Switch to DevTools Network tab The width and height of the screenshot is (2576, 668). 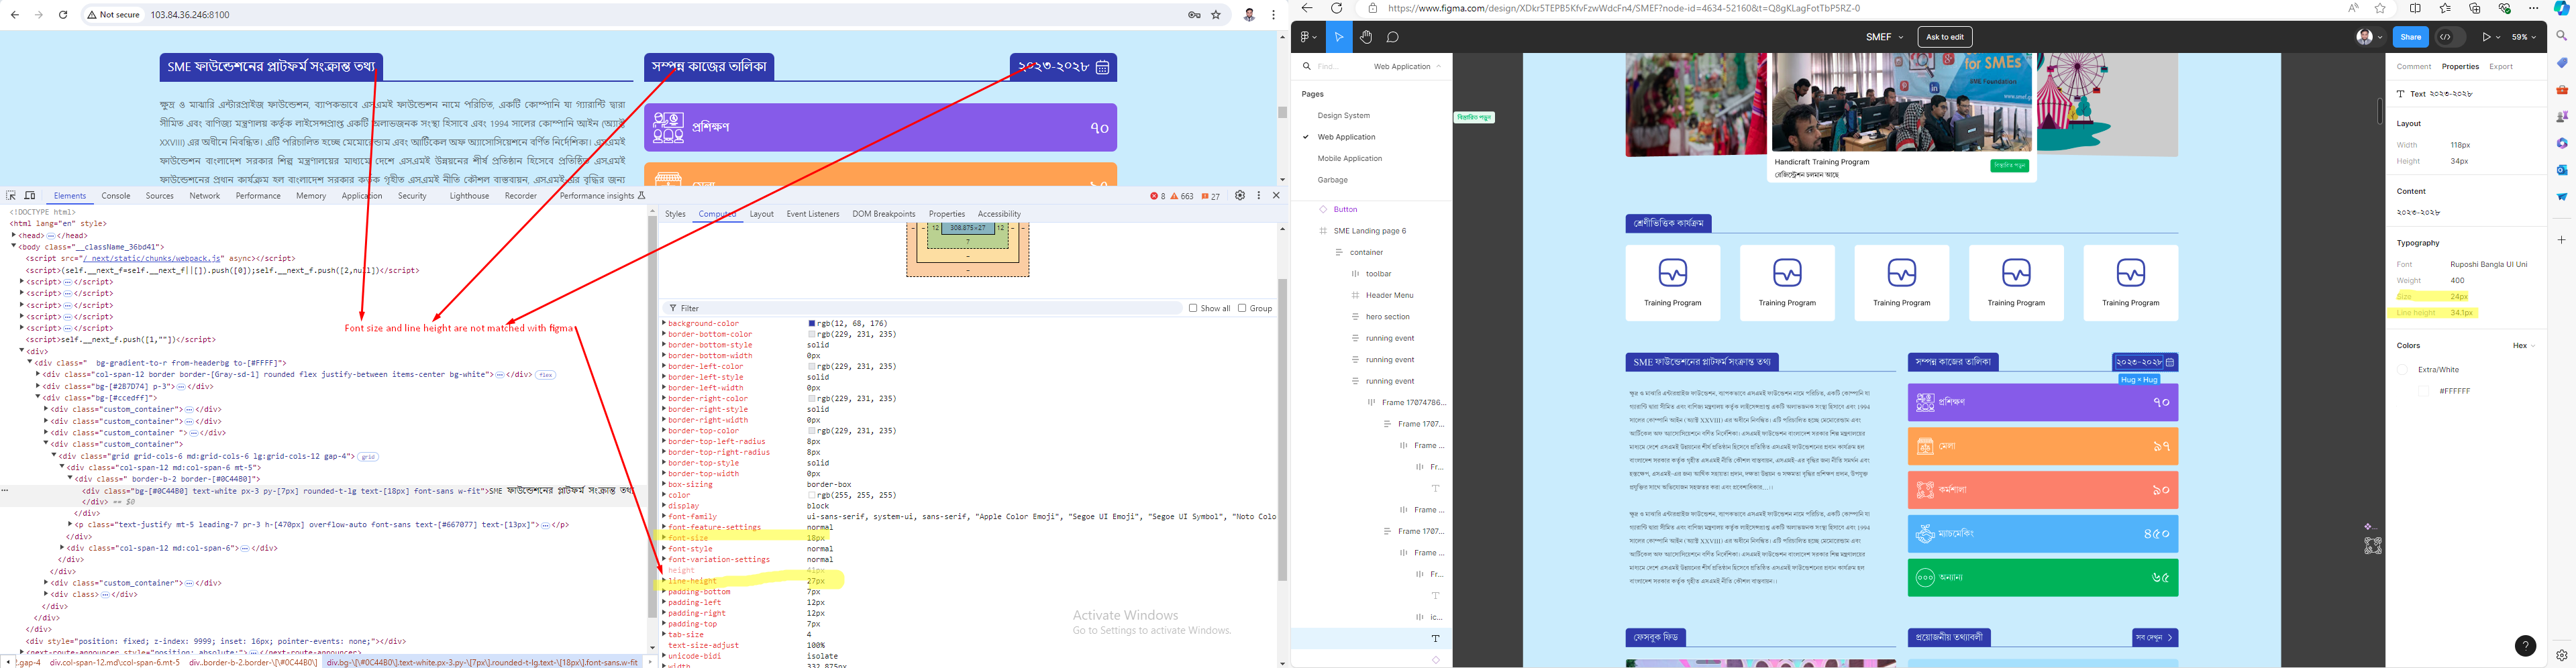click(x=204, y=196)
